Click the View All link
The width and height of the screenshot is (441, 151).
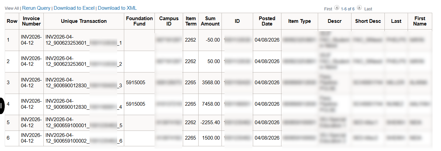[12, 8]
